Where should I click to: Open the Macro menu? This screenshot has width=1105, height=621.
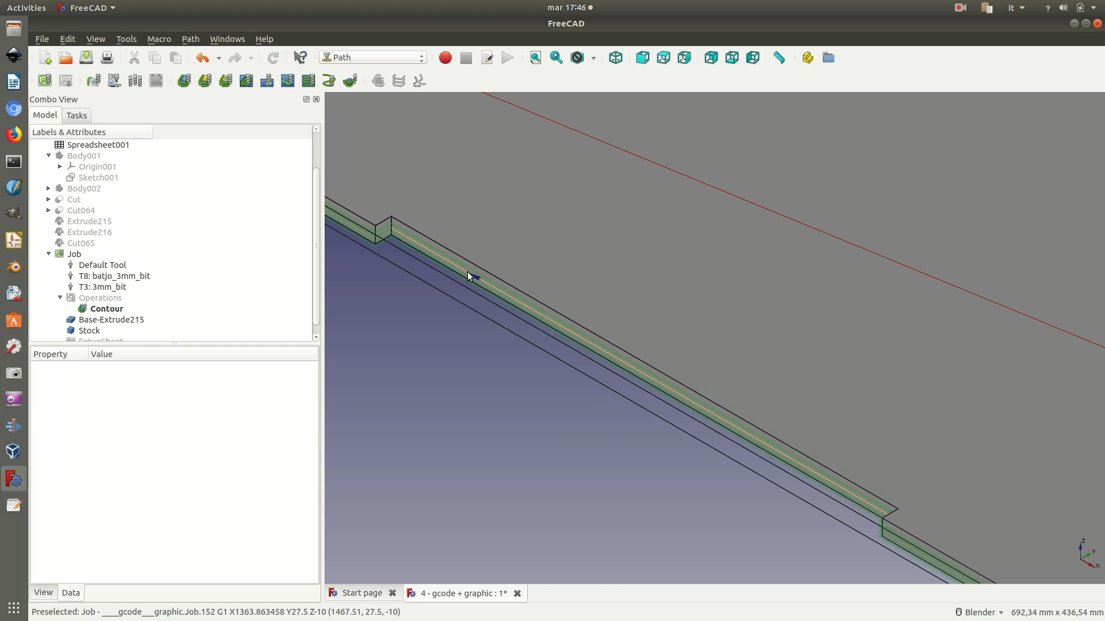[159, 39]
